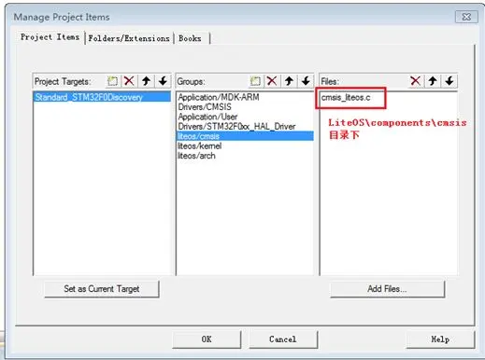Create a new group
Screen dimensions: 485x360
(255, 81)
